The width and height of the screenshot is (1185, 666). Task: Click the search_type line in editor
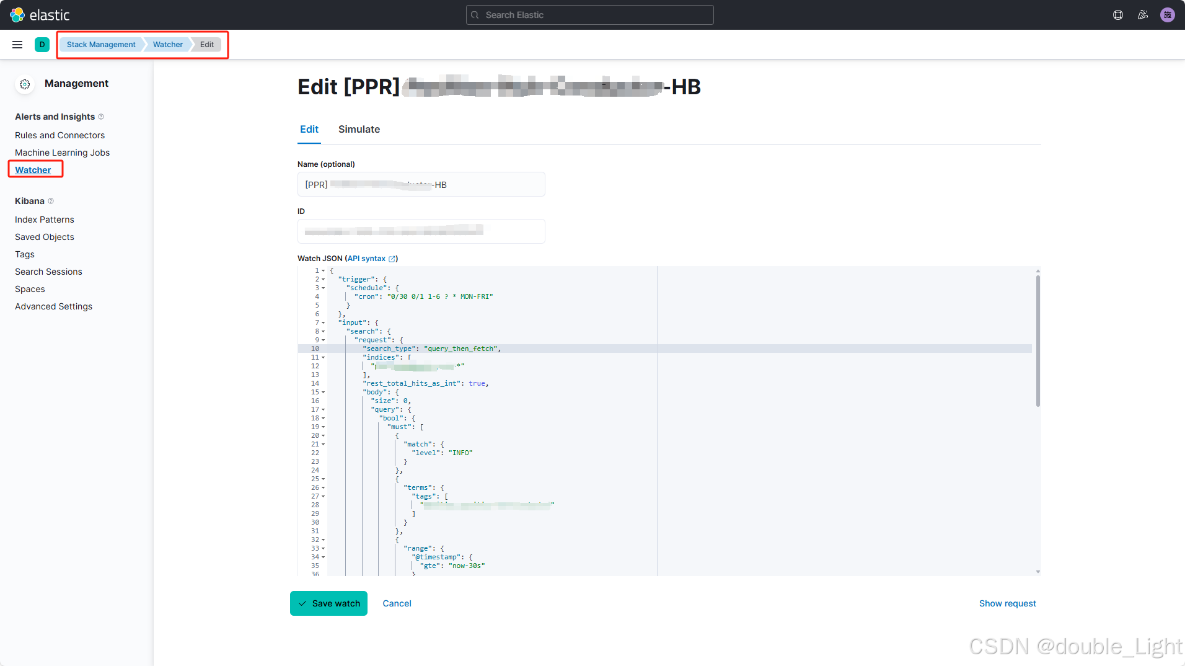pyautogui.click(x=432, y=349)
